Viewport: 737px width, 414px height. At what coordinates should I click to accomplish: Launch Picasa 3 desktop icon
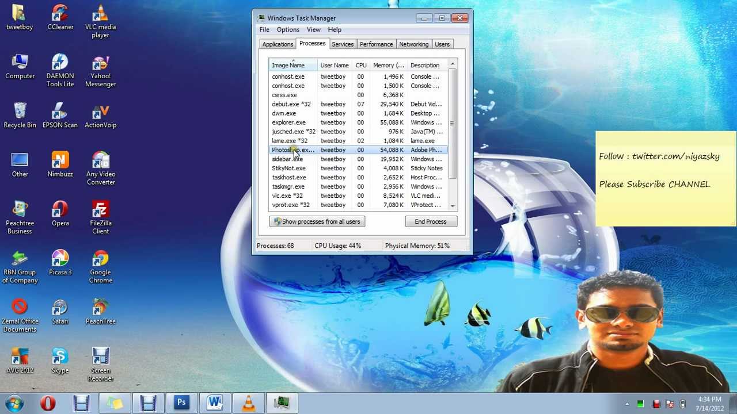60,263
